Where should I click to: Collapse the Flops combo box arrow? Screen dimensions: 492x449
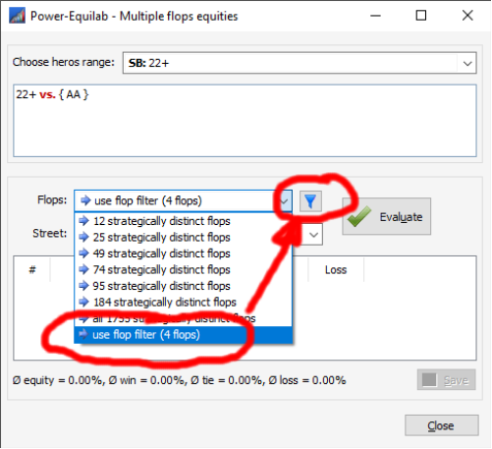(284, 200)
